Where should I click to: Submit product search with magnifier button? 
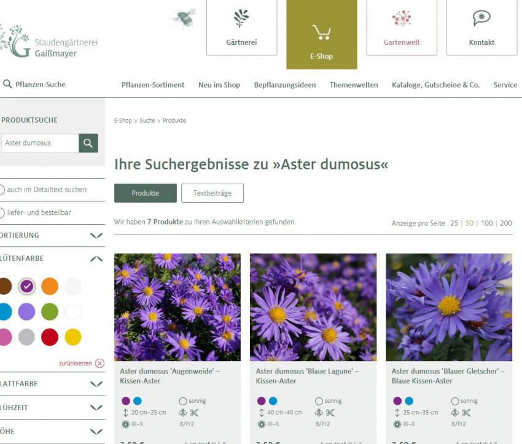point(88,143)
